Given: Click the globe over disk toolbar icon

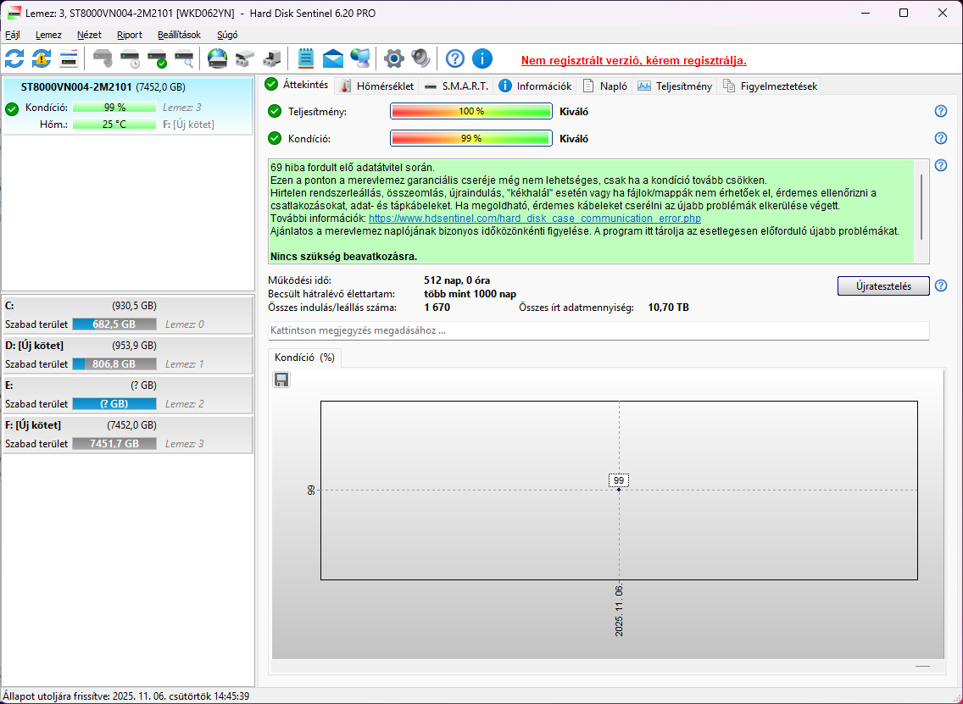Looking at the screenshot, I should pyautogui.click(x=217, y=59).
